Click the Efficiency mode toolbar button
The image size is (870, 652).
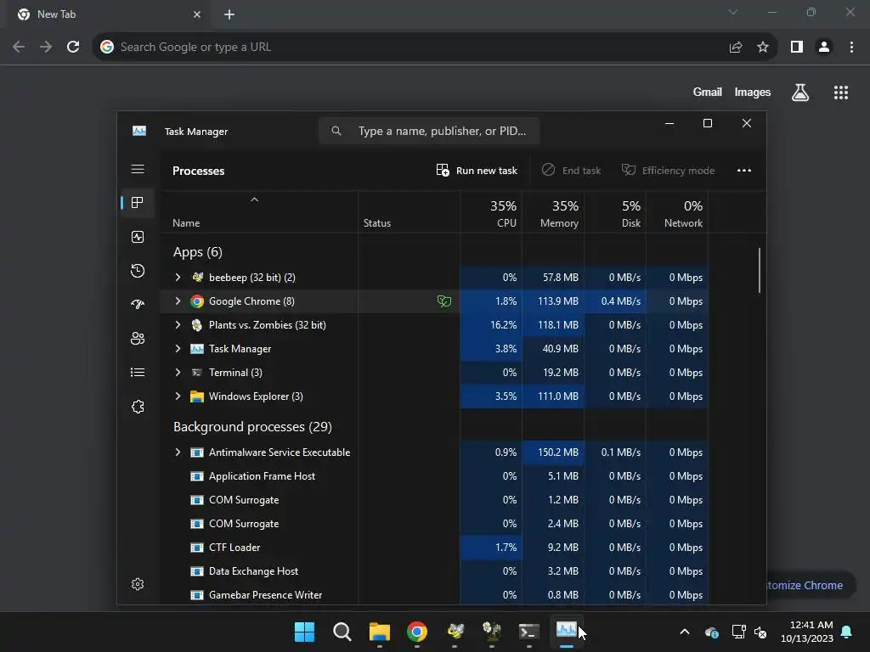(x=668, y=170)
